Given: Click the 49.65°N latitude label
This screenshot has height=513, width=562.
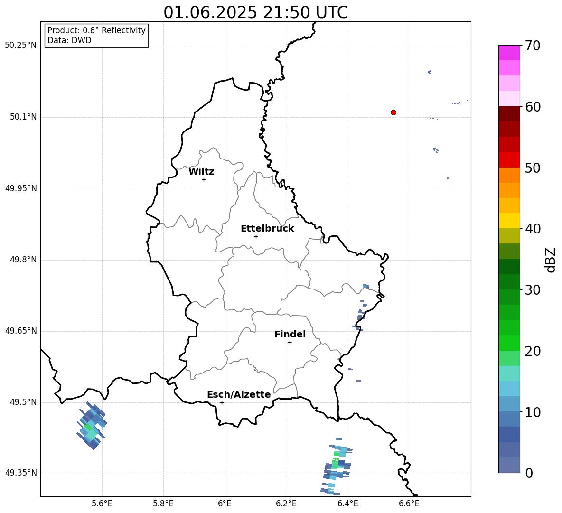Looking at the screenshot, I should click(x=21, y=331).
